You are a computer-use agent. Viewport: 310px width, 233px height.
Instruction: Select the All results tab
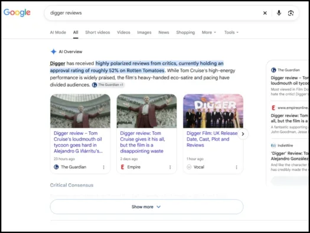tap(76, 33)
